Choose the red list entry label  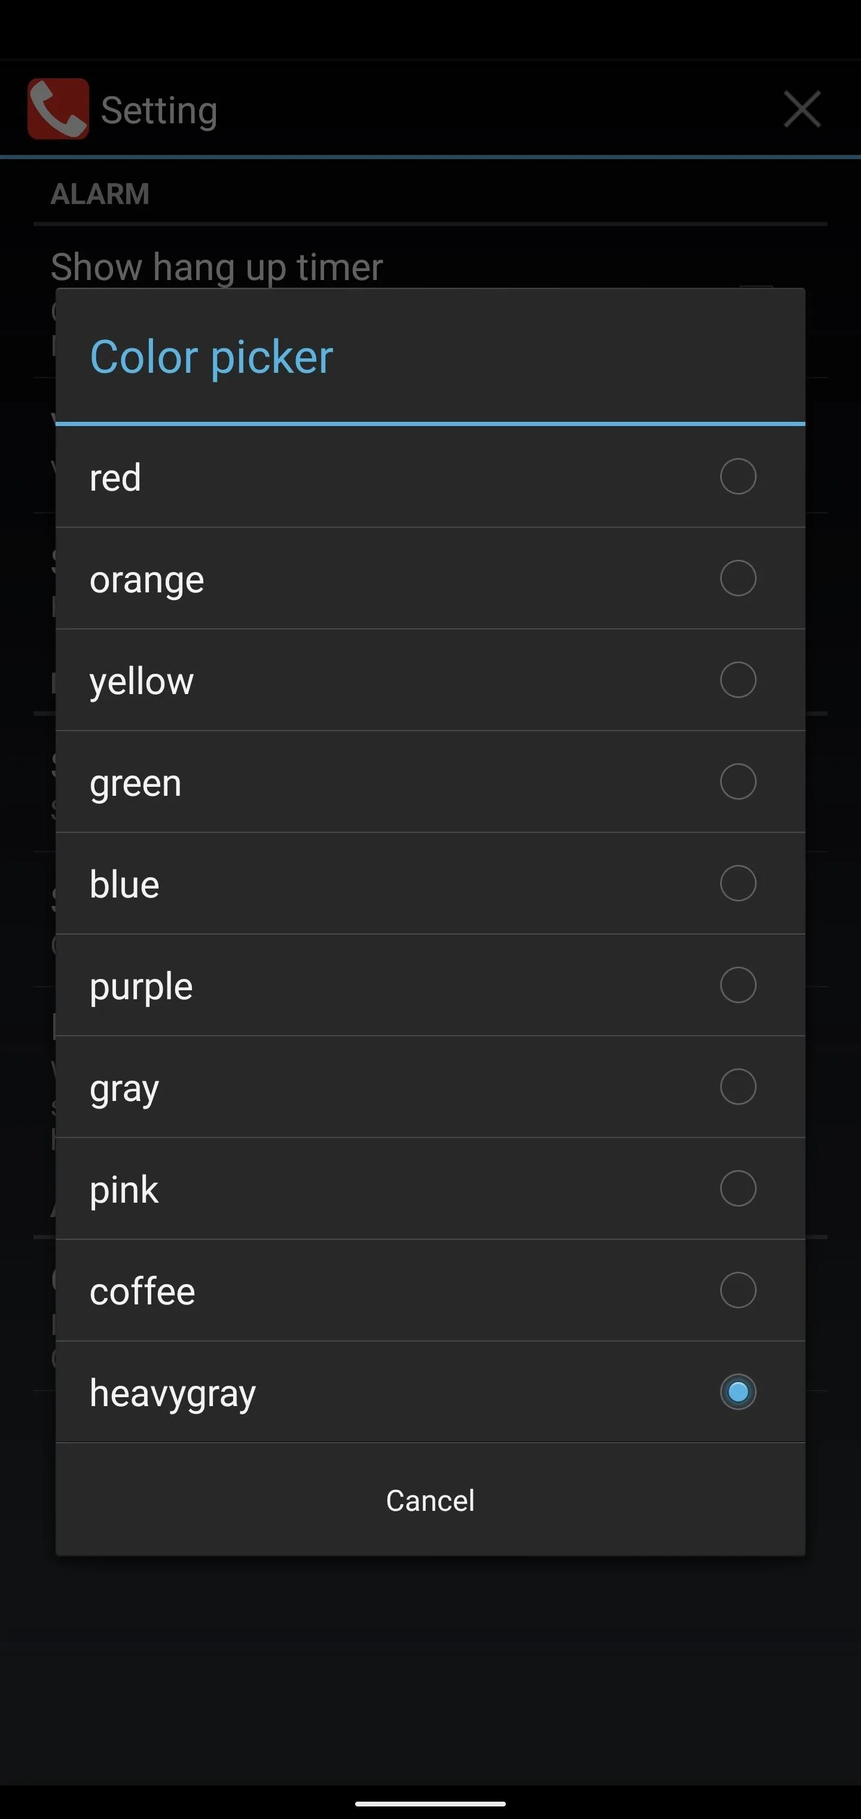(x=115, y=478)
